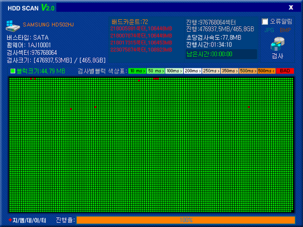The image size is (303, 227).
Task: Click the 버스타입: SATA text
Action: (27, 38)
